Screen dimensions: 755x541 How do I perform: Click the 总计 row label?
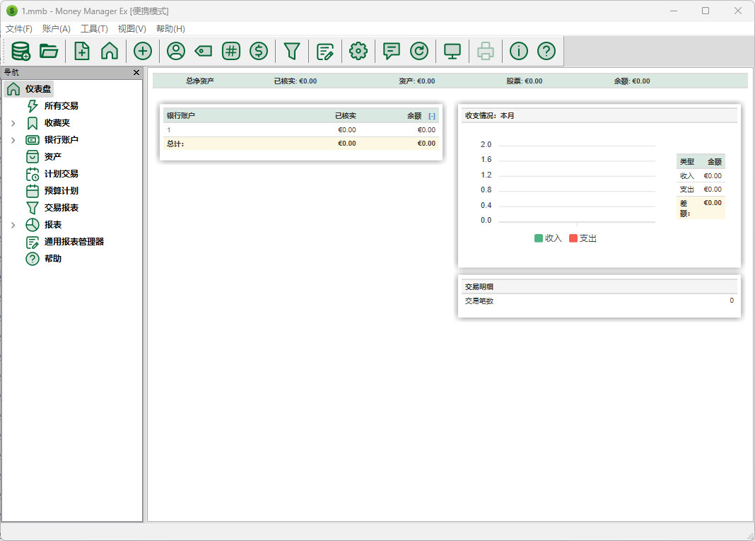[x=175, y=144]
